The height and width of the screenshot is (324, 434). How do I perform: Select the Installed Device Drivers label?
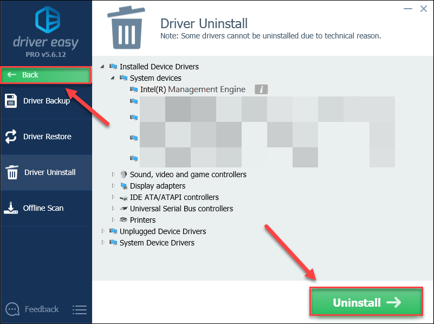point(159,67)
